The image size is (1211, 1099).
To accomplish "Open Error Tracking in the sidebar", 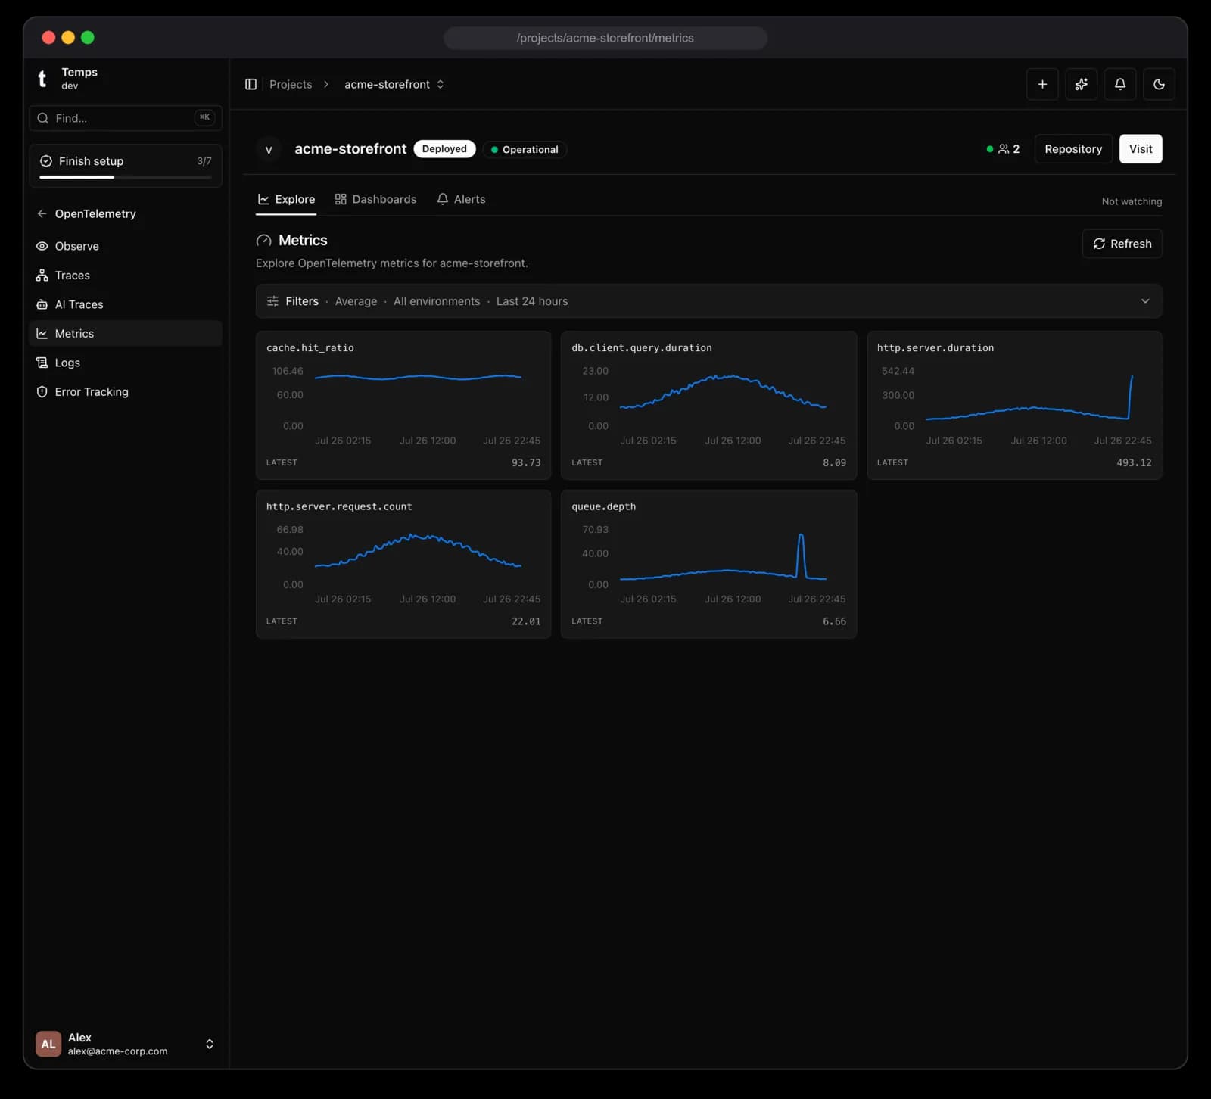I will point(126,392).
